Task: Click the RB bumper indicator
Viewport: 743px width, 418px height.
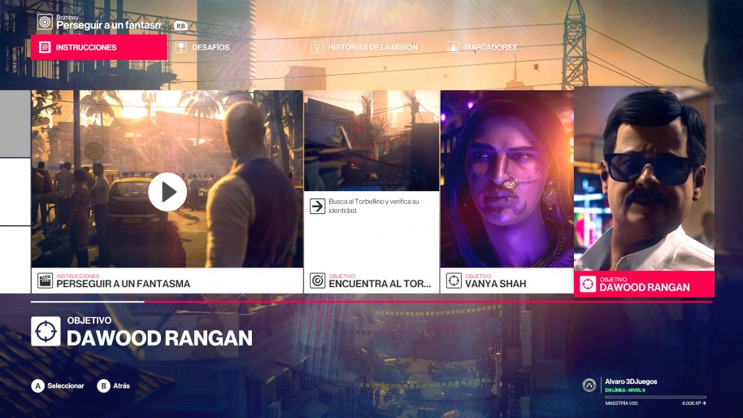Action: point(180,26)
